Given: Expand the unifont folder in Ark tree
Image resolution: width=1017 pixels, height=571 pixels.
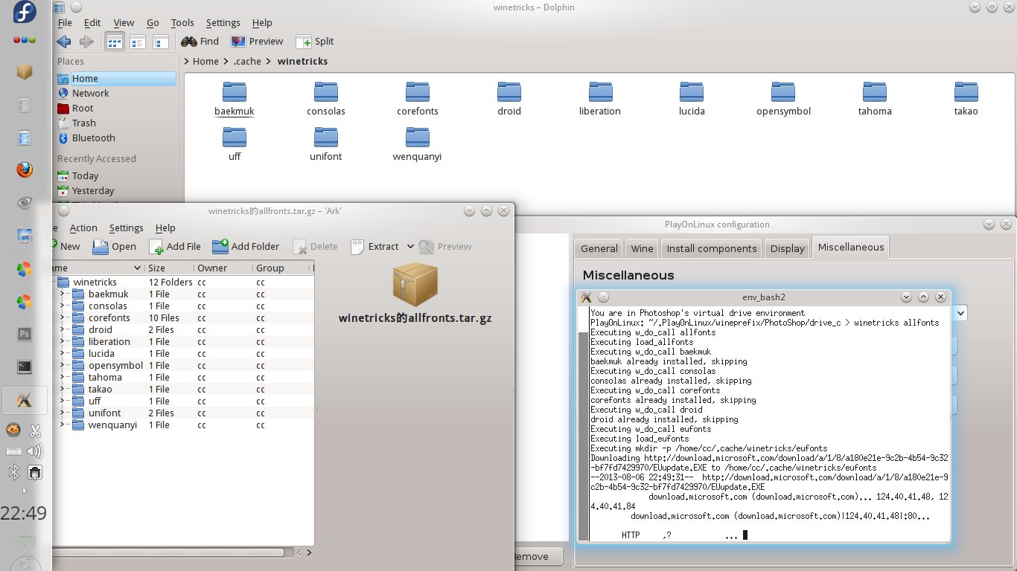Looking at the screenshot, I should [63, 413].
